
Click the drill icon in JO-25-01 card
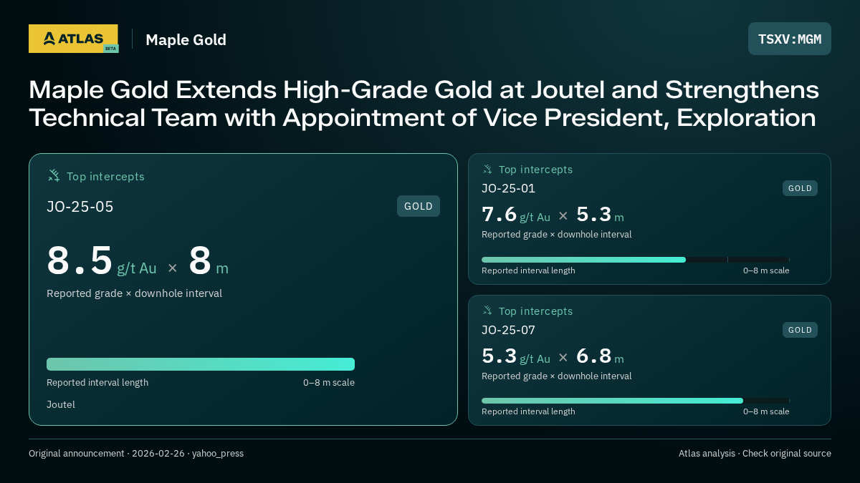click(487, 170)
